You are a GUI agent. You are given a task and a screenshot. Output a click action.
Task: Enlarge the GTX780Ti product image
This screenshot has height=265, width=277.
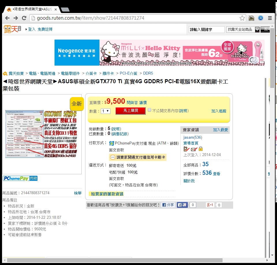tap(42, 134)
